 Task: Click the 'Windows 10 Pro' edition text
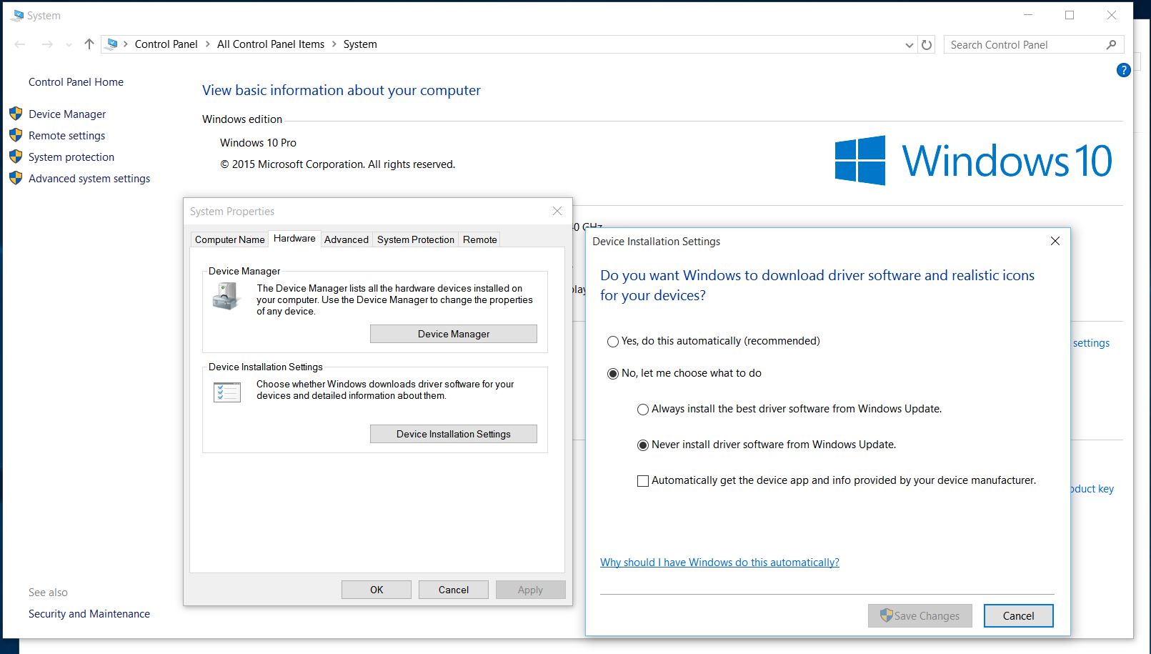tap(258, 143)
